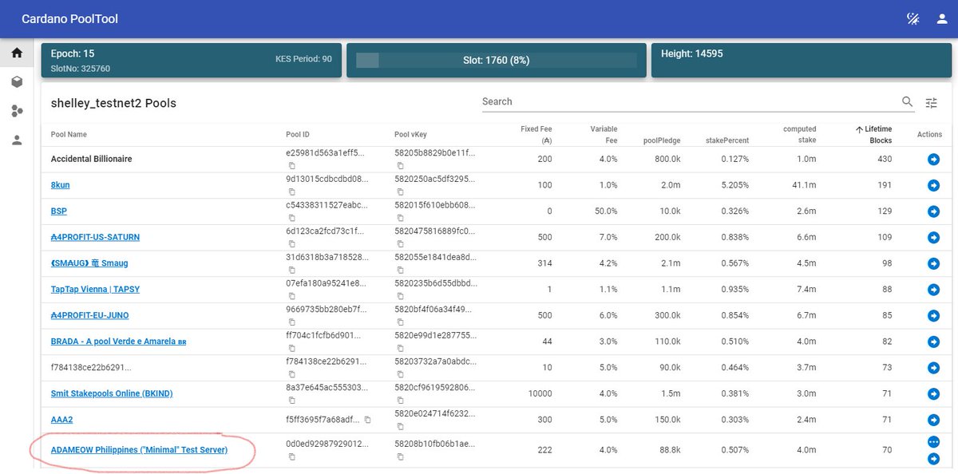Click Lifetime Blocks value 430
This screenshot has width=958, height=474.
coord(884,159)
